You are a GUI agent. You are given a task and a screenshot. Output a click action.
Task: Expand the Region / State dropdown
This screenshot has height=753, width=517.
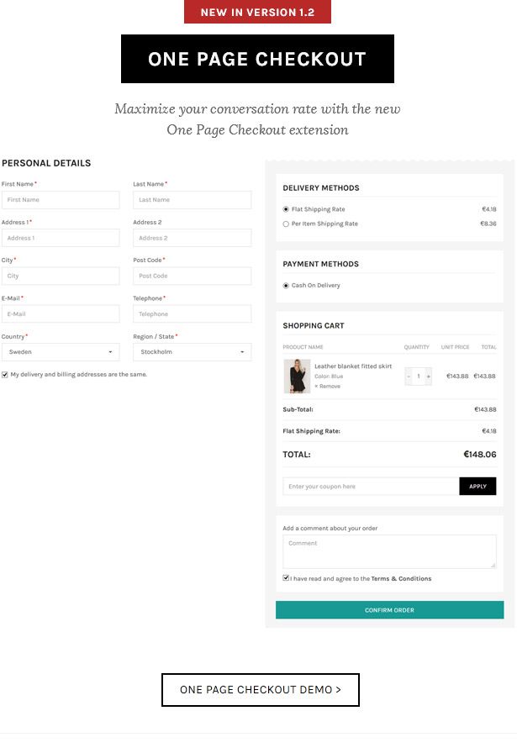click(x=192, y=352)
